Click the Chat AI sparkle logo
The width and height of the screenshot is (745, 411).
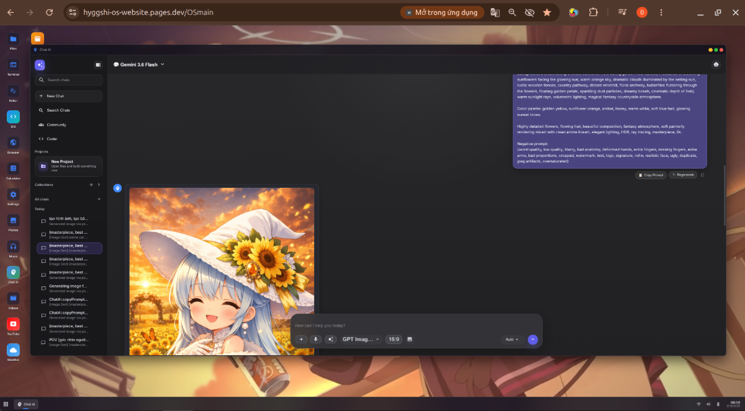tap(40, 65)
